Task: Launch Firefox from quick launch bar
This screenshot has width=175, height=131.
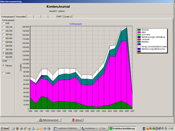Action: point(17,129)
